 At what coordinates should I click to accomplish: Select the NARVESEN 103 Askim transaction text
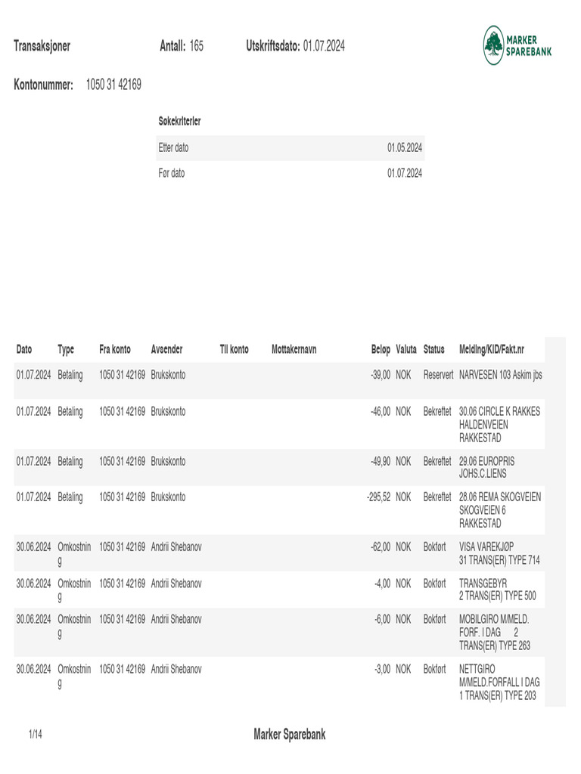pos(500,375)
